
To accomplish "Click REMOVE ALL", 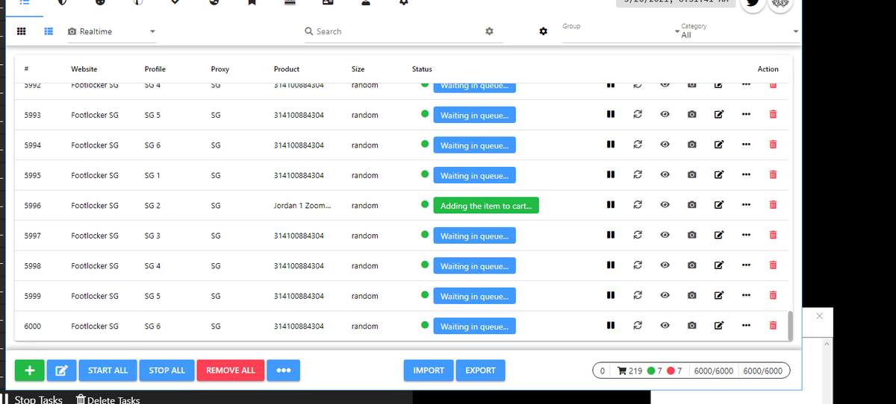I will click(x=231, y=370).
